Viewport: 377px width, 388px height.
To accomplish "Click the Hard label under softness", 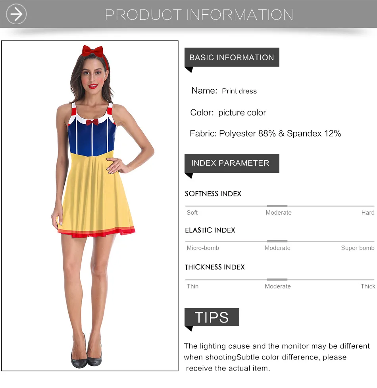I will [x=368, y=213].
